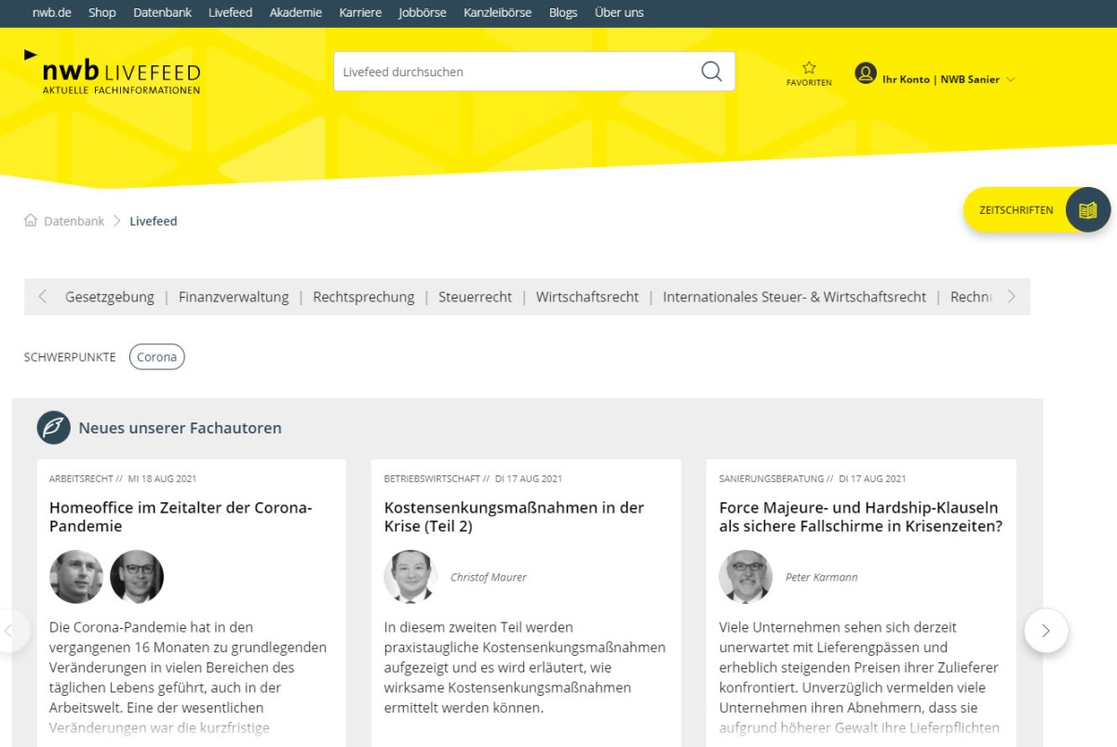Select the Rechtsprechung category tab
1117x747 pixels.
(x=363, y=297)
